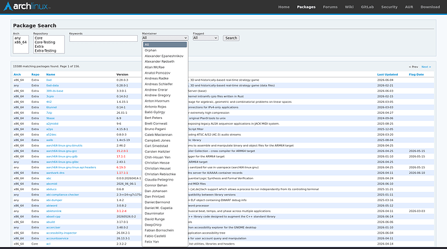Open the Wiki navigation link
447x249 pixels.
coord(349,7)
